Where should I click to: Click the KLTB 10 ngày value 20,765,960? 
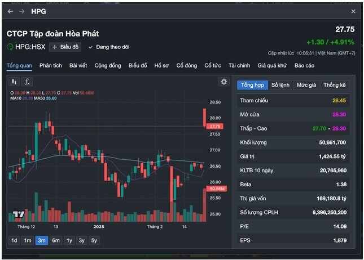point(333,171)
